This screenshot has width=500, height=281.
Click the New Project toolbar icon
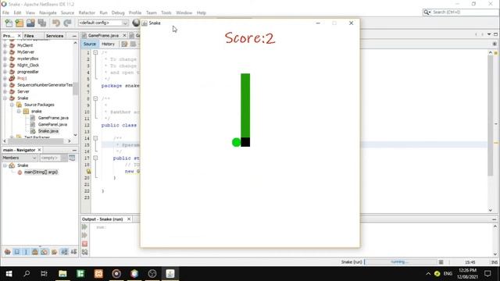20,23
